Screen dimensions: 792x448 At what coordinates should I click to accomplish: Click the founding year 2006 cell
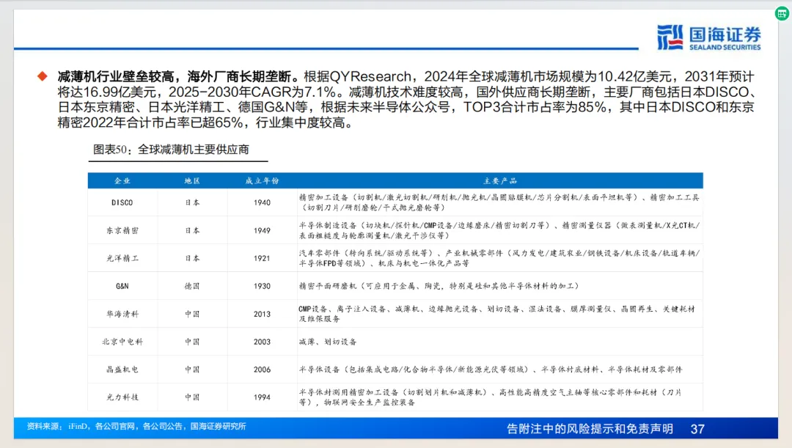[262, 370]
